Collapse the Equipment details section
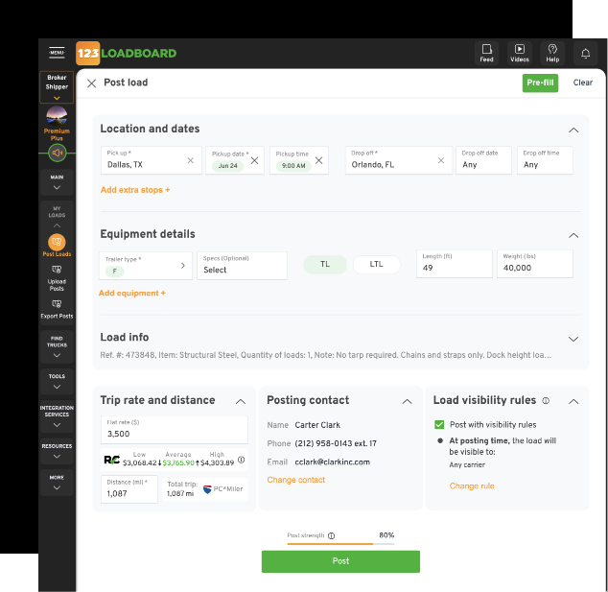This screenshot has width=608, height=592. (x=573, y=235)
